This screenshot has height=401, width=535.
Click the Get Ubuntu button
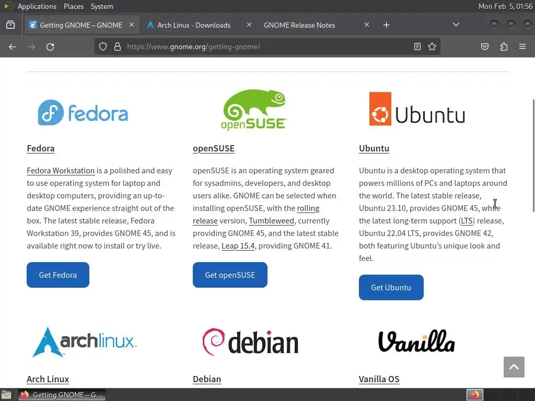(391, 288)
